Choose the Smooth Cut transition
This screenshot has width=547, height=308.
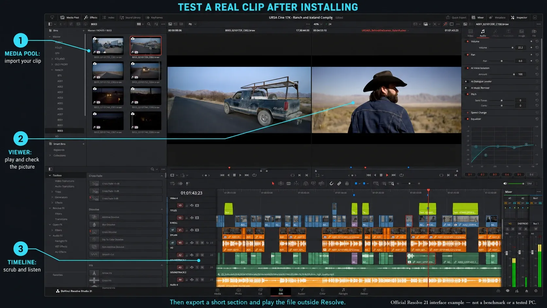(126, 254)
